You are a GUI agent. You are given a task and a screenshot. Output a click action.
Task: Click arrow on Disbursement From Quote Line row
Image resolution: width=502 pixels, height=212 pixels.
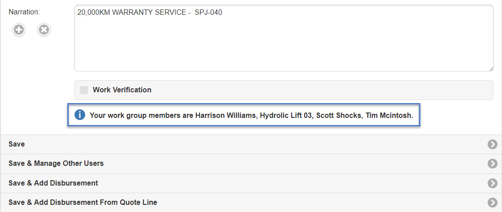pyautogui.click(x=493, y=203)
